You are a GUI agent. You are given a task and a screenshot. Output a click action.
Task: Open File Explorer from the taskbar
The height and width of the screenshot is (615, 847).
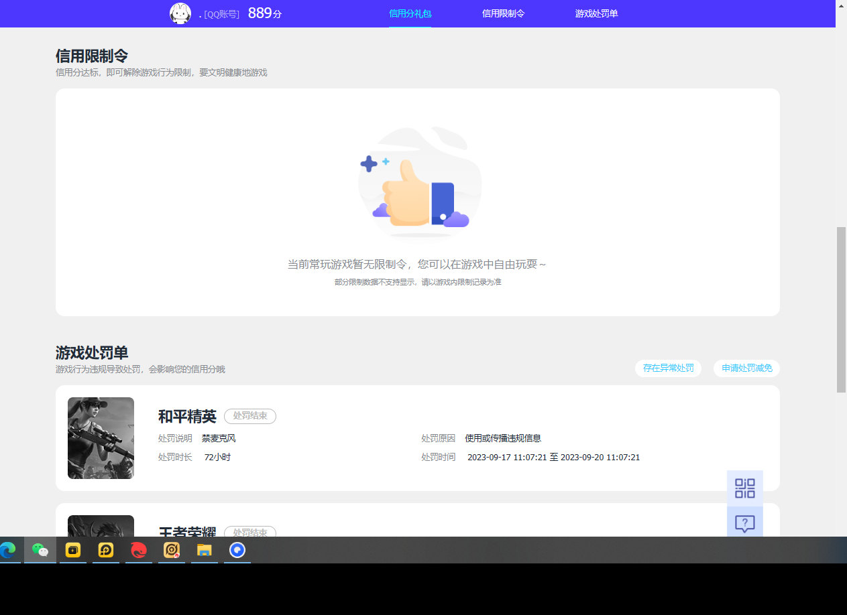[205, 550]
